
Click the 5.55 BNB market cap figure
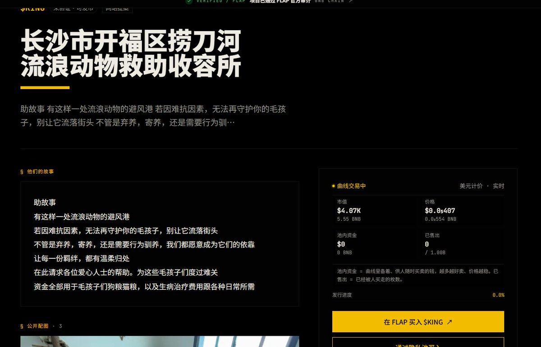click(x=349, y=219)
